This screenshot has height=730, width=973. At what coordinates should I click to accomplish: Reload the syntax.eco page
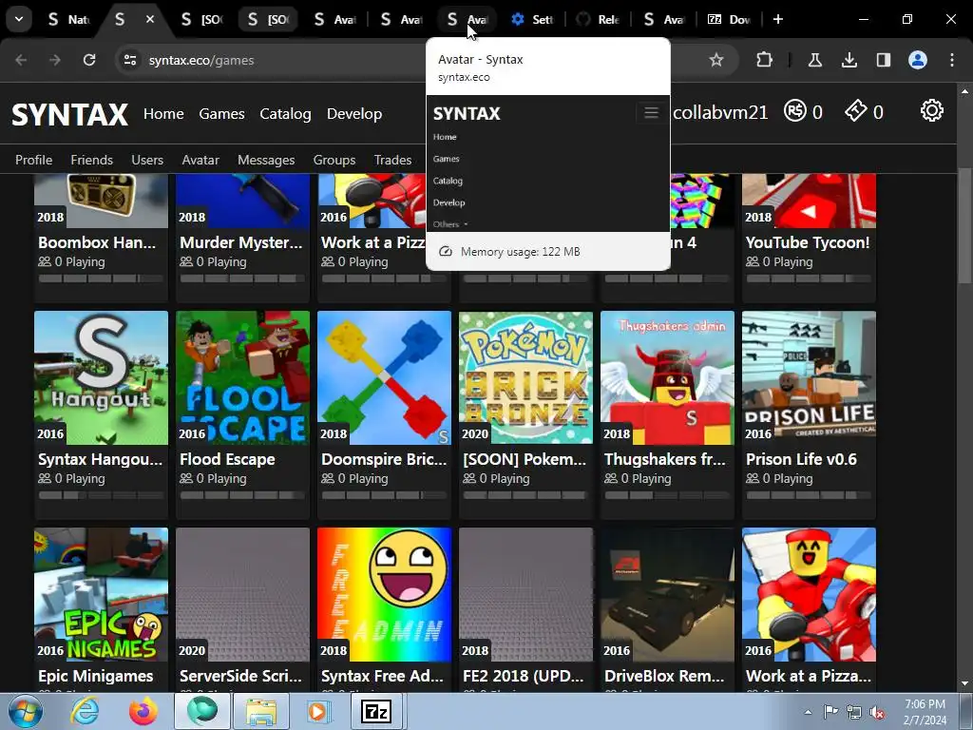(89, 60)
